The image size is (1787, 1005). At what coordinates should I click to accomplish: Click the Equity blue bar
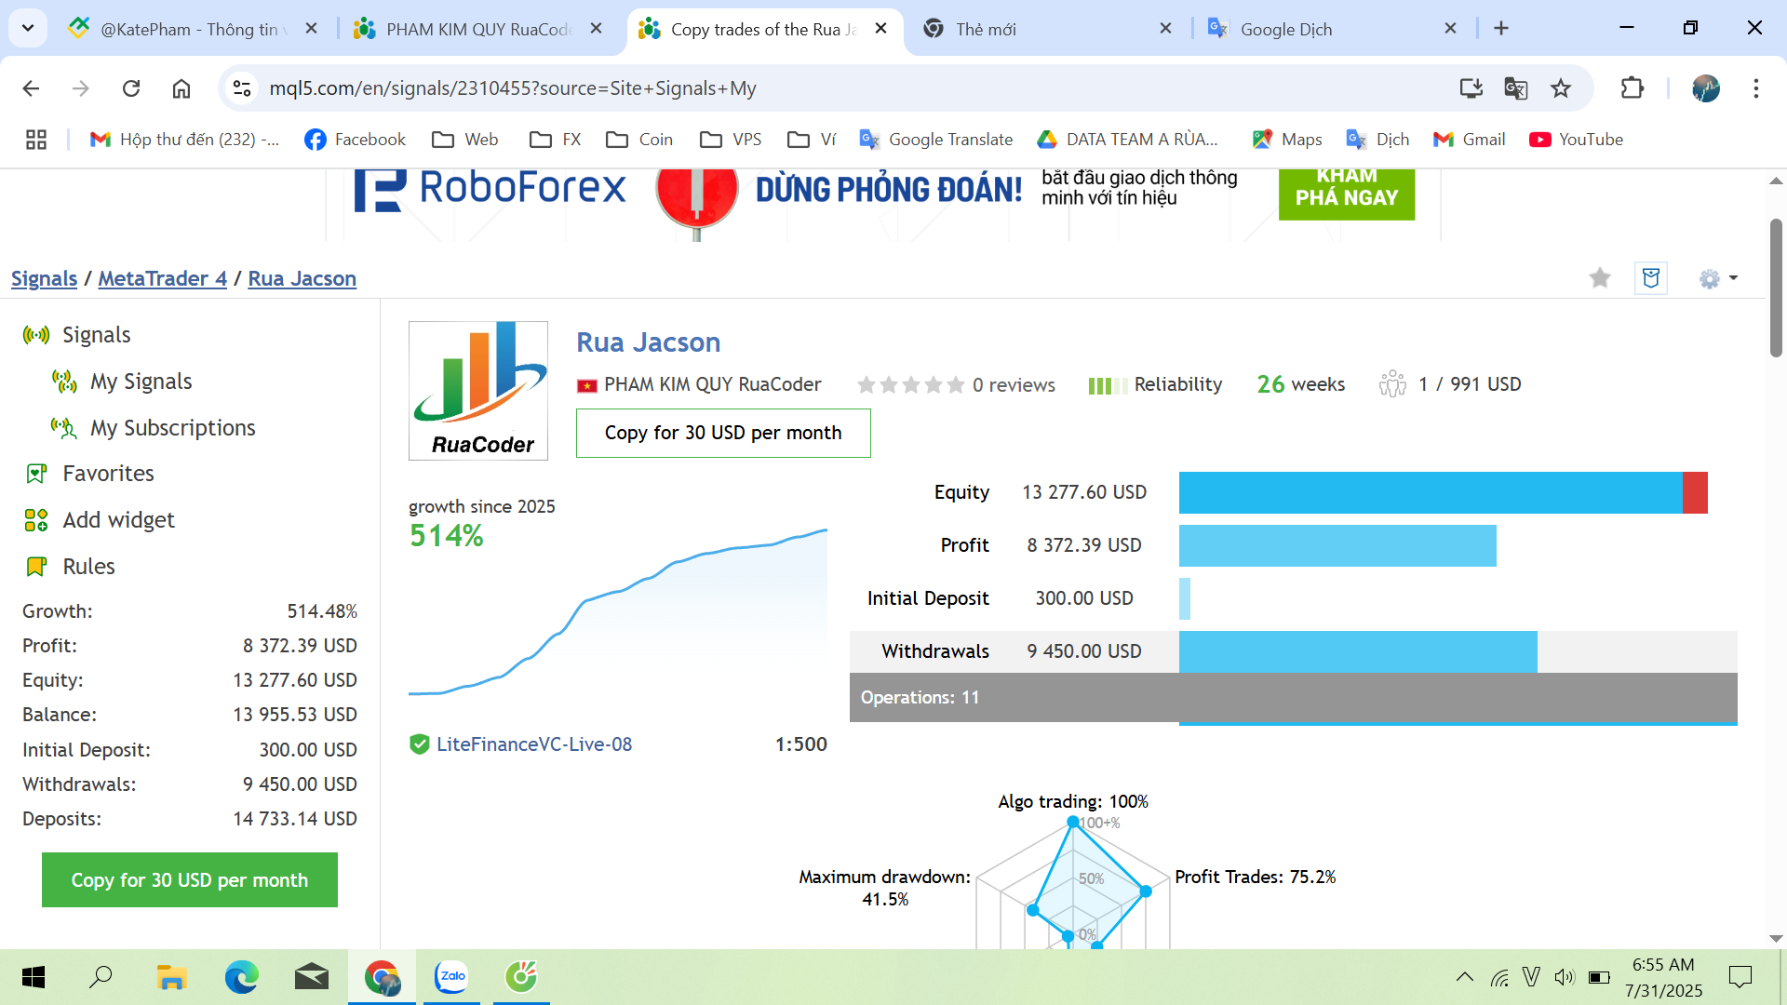1431,492
